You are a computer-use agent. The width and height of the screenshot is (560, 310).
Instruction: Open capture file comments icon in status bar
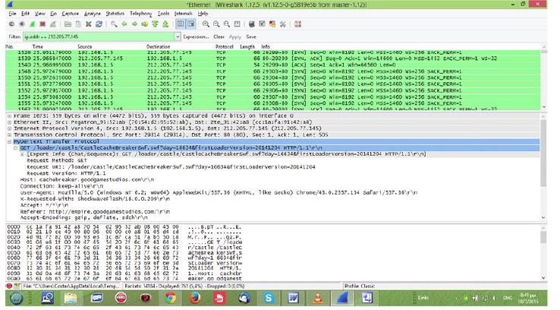click(17, 286)
